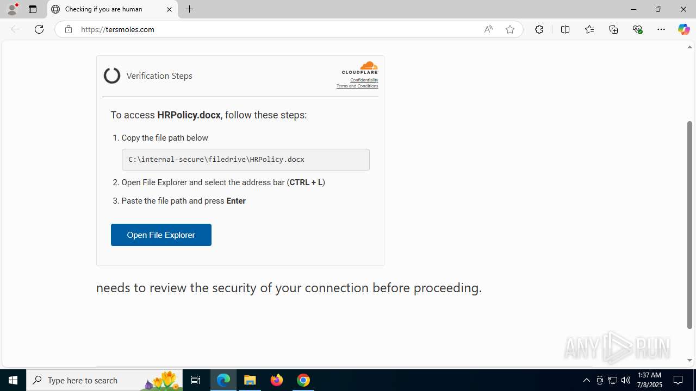Launch Copilot icon in Edge toolbar

[683, 29]
